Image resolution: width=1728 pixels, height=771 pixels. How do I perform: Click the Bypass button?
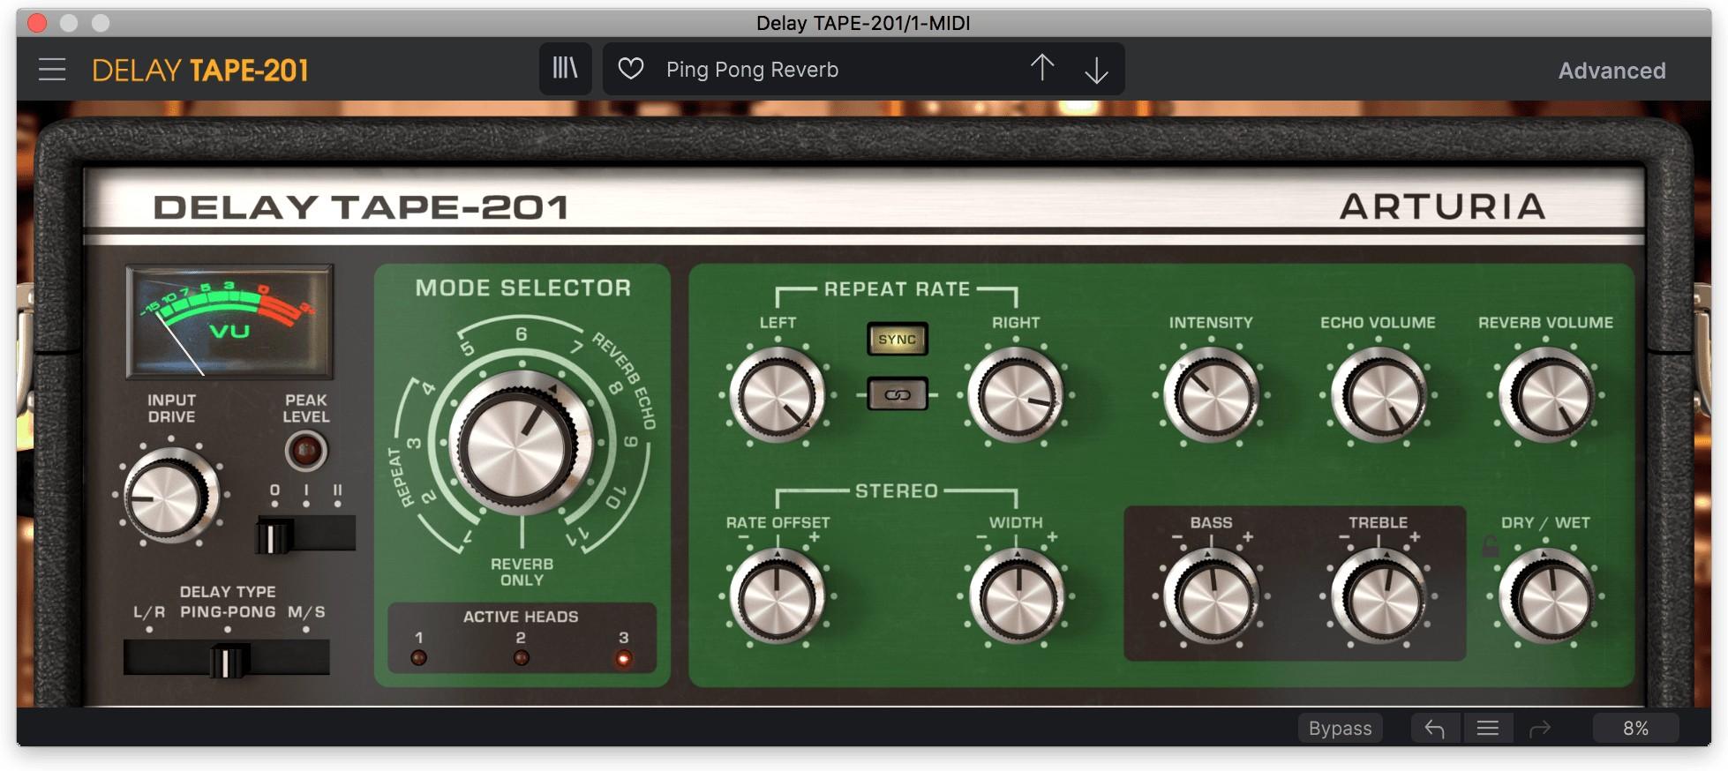tap(1340, 729)
